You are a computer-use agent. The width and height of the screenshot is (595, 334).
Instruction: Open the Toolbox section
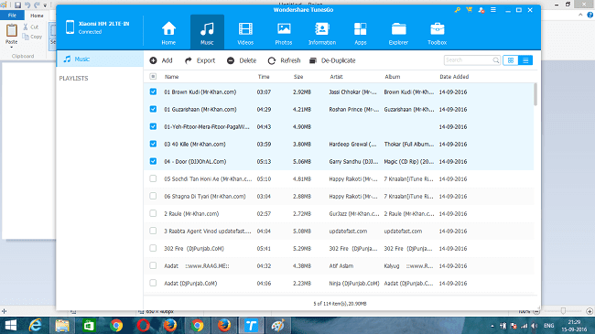click(x=438, y=33)
